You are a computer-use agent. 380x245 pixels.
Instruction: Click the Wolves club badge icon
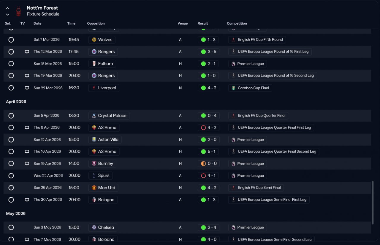tap(94, 40)
